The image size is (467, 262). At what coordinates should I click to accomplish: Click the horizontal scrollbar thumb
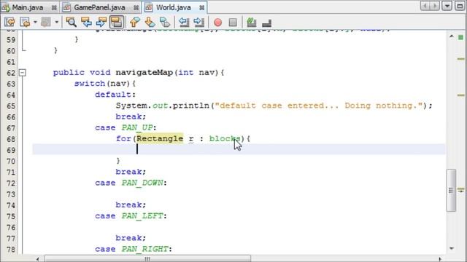147,259
